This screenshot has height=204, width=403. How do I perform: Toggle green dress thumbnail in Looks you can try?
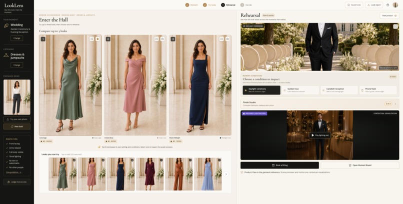[x=62, y=174]
